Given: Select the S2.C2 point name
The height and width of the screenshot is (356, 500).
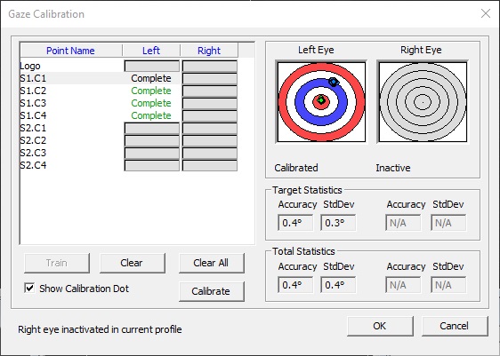Looking at the screenshot, I should (x=33, y=140).
